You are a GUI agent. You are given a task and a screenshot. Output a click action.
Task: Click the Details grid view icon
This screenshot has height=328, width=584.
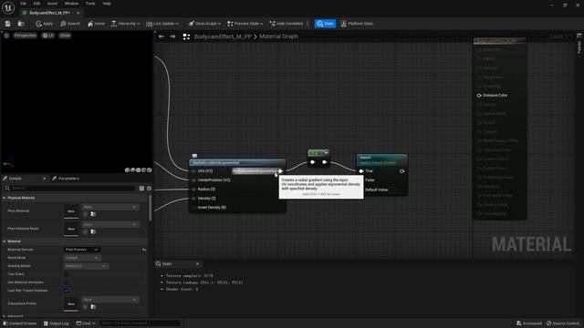click(141, 189)
